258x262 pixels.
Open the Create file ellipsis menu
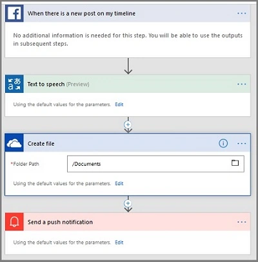pos(242,143)
